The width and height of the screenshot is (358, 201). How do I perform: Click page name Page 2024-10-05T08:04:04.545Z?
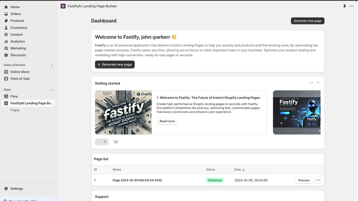[137, 180]
